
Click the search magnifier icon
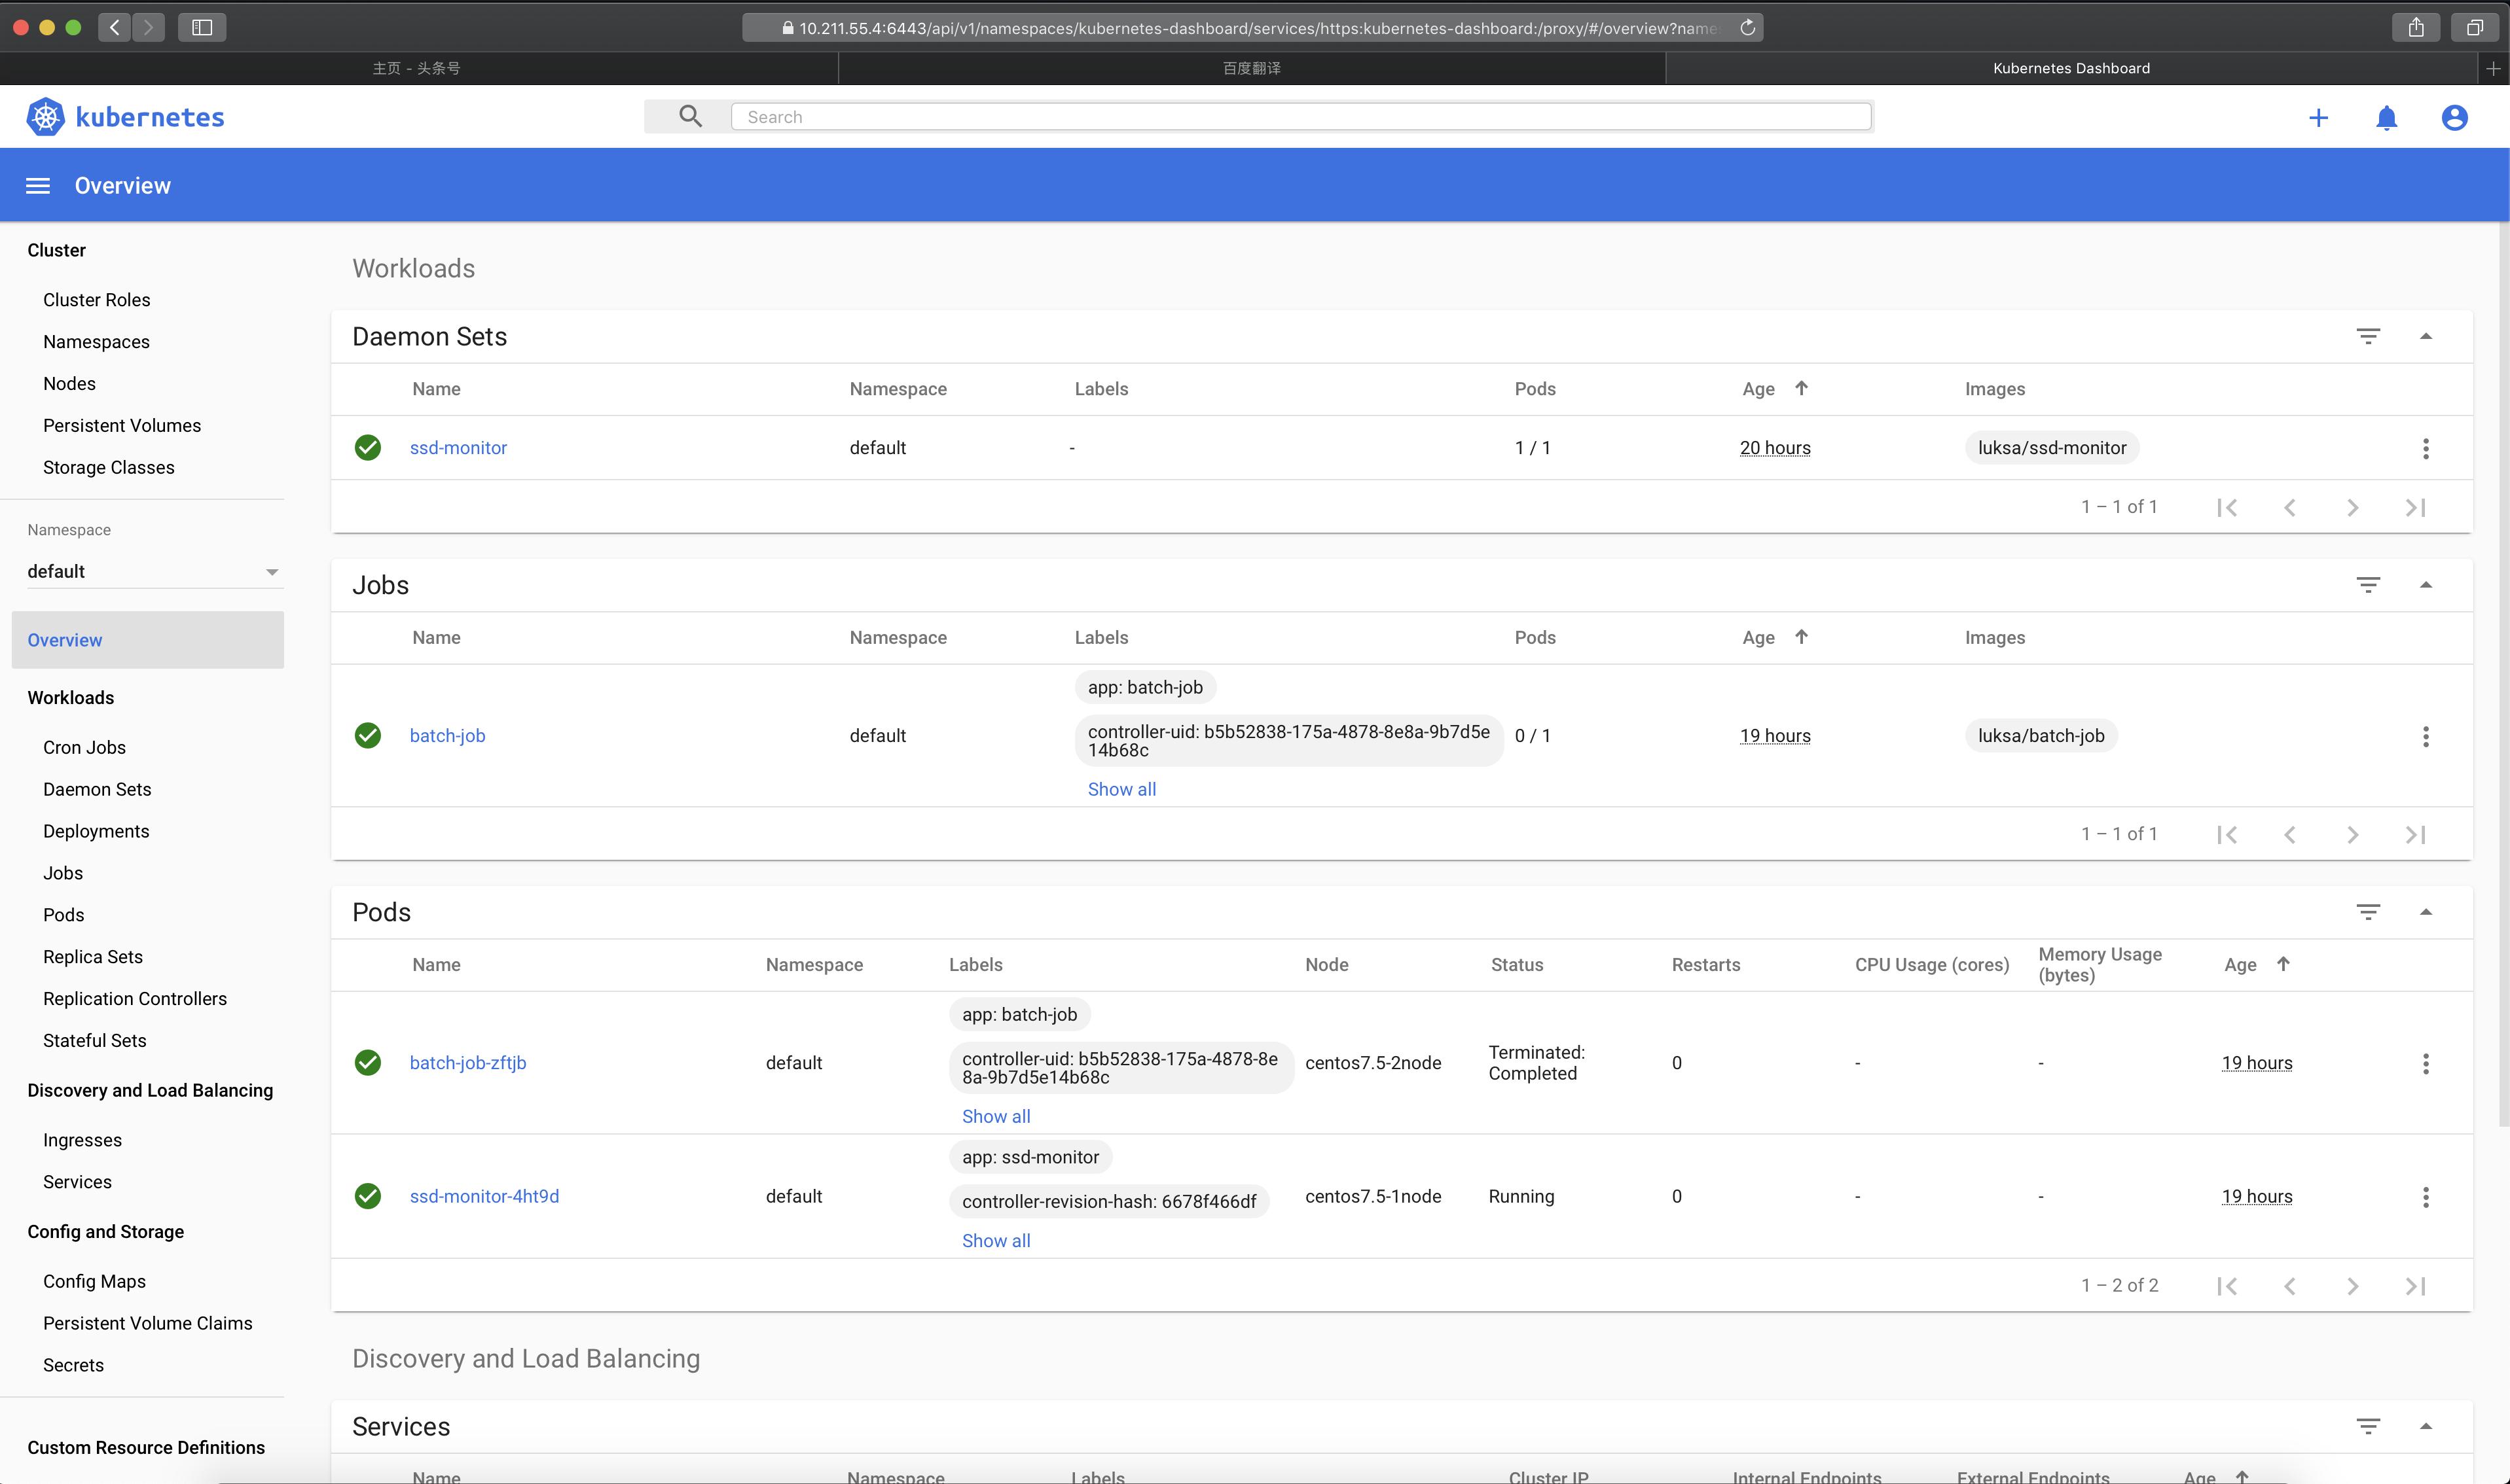(x=690, y=117)
